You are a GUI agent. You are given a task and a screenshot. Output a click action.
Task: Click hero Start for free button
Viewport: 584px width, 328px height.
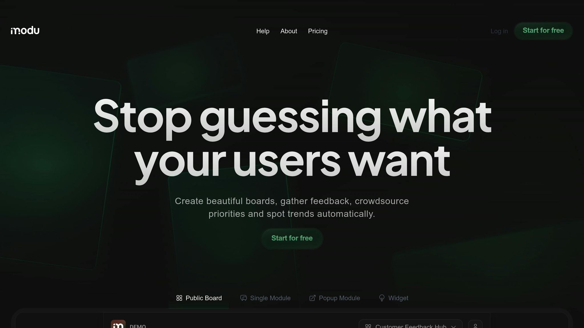[292, 238]
